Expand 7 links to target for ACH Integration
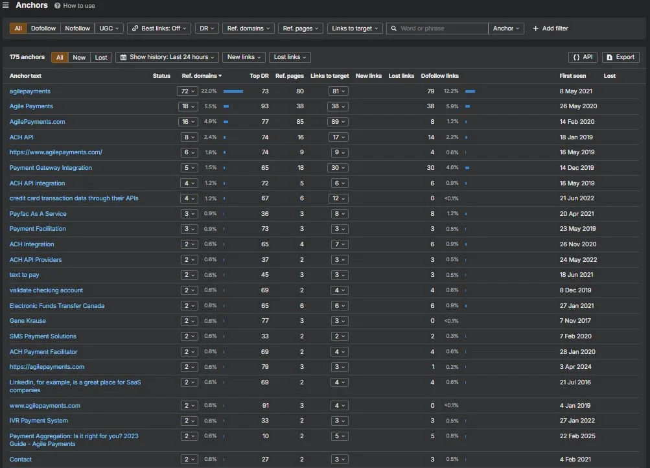Screen dimensions: 650x468 click(340, 244)
